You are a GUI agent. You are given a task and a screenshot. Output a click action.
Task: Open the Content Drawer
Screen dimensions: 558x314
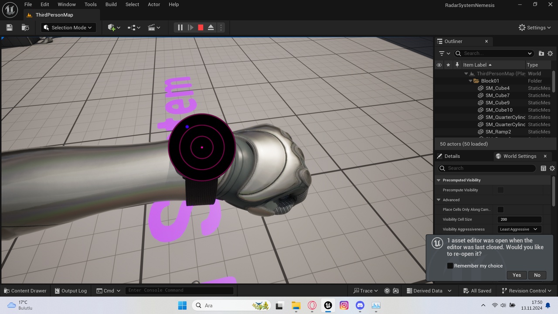pyautogui.click(x=25, y=290)
